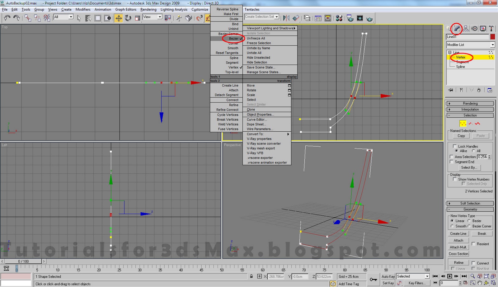Image resolution: width=498 pixels, height=287 pixels.
Task: Choose Smooth in the vertex context menu
Action: click(x=233, y=48)
